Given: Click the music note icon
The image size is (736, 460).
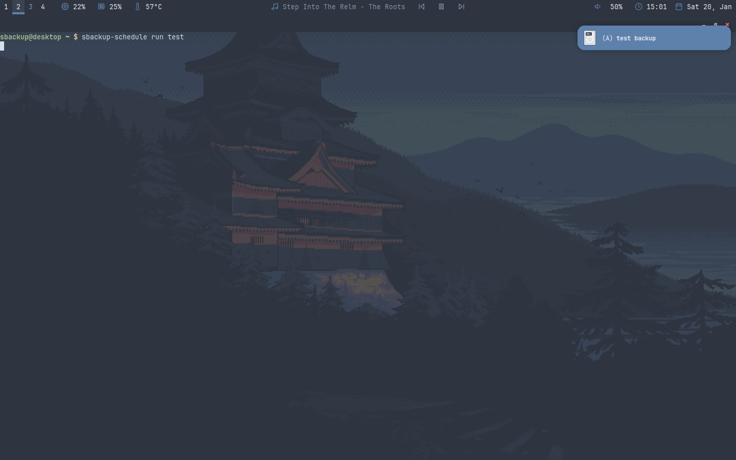Looking at the screenshot, I should [x=275, y=7].
